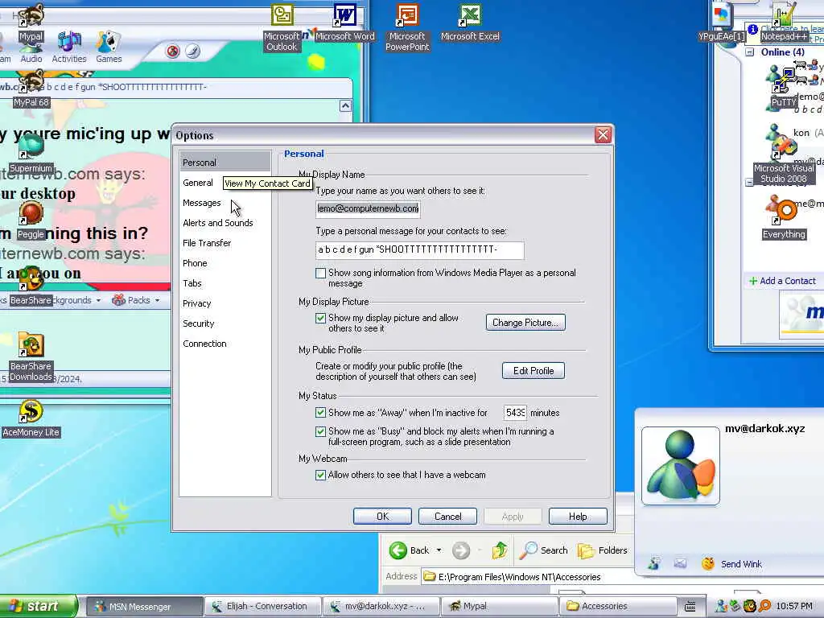Click Cancel in the Options dialog
824x618 pixels.
(x=447, y=516)
